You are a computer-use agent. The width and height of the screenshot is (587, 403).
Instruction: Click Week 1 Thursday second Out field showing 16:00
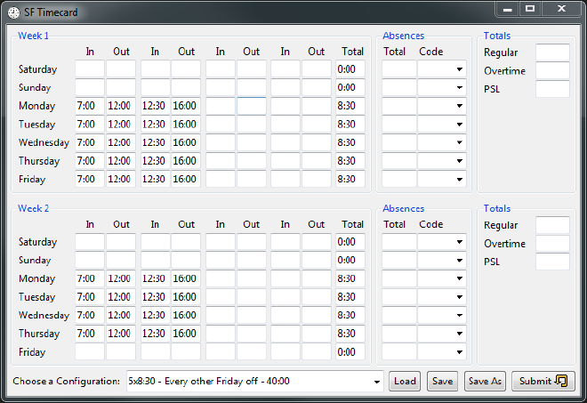pos(186,161)
